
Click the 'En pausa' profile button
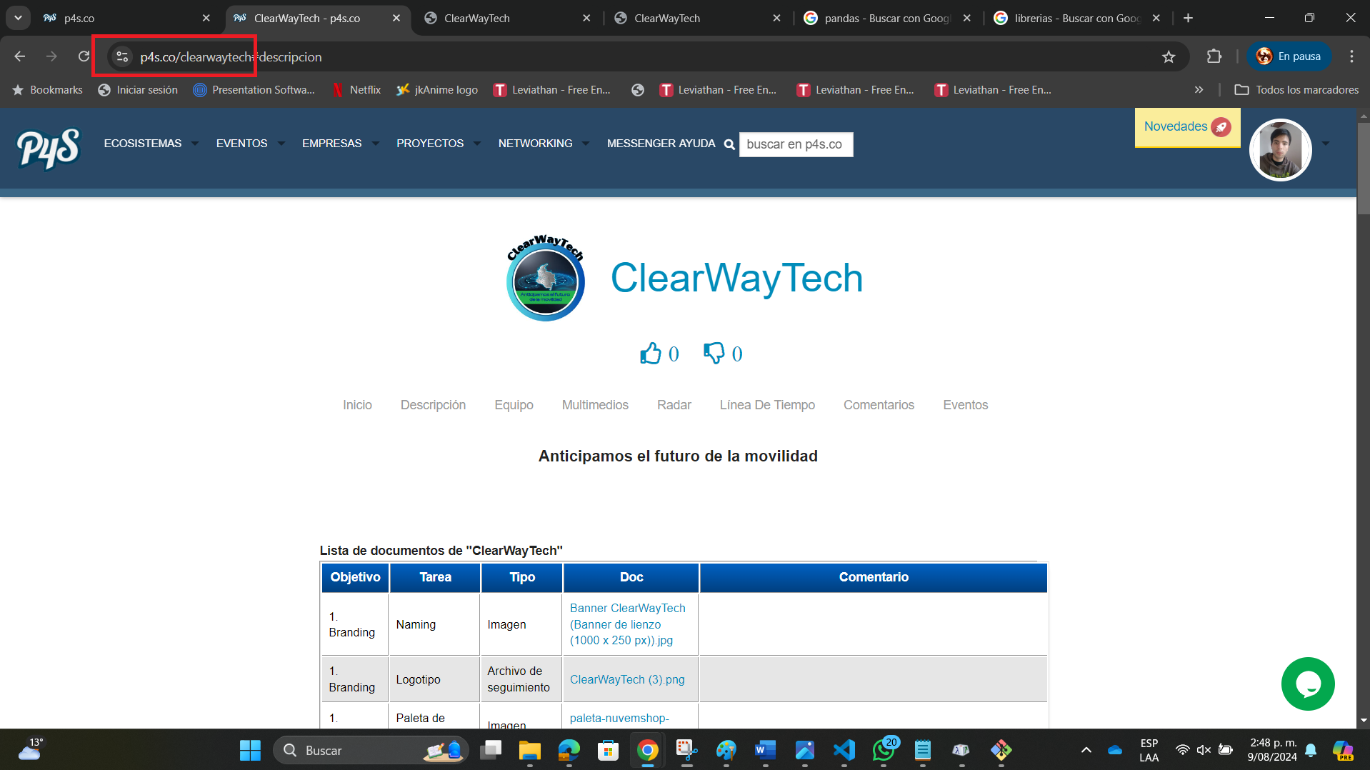pyautogui.click(x=1289, y=56)
